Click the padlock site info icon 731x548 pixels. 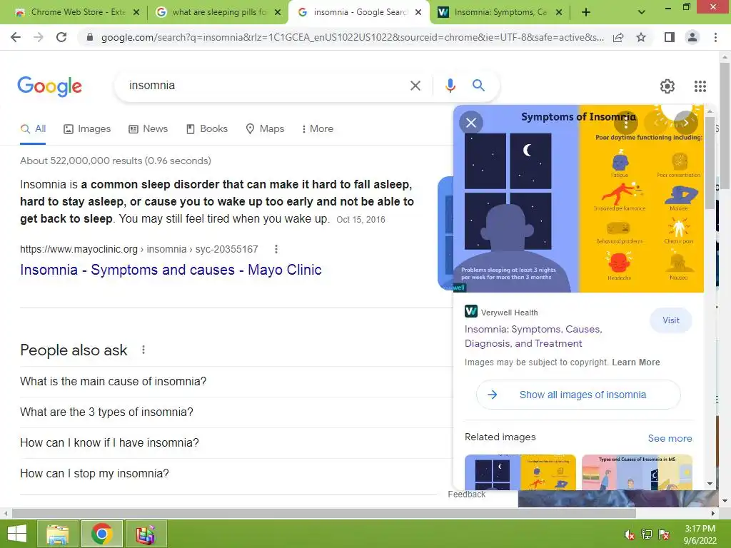tap(90, 37)
